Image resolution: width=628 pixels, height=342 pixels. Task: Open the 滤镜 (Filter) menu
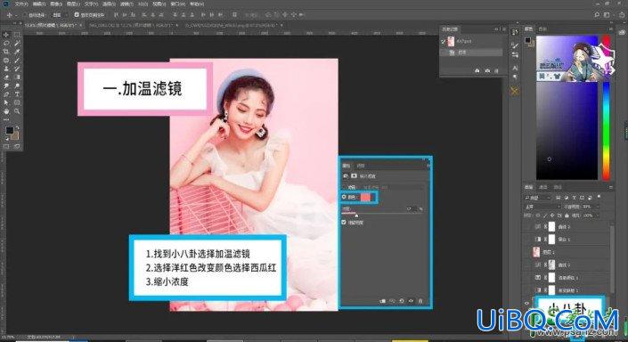tap(126, 4)
